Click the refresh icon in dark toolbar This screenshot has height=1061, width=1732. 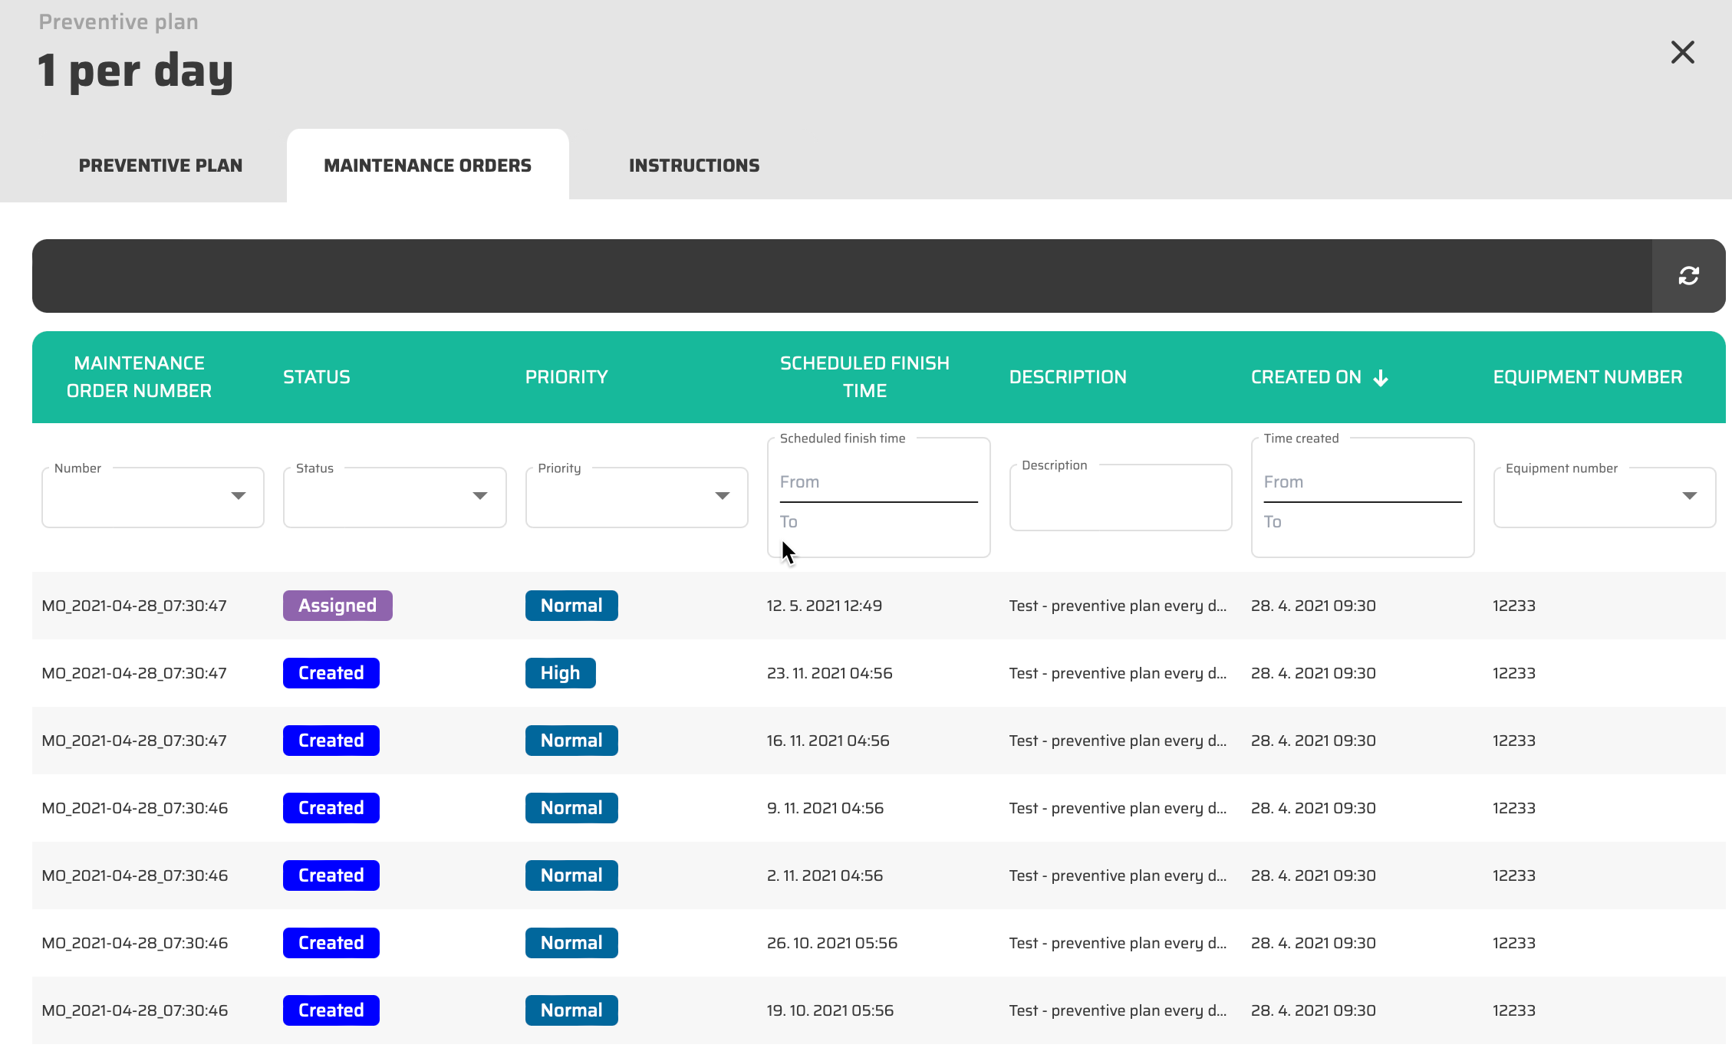coord(1688,276)
